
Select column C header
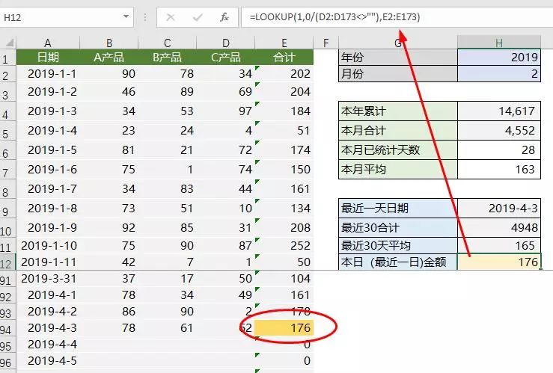(168, 43)
